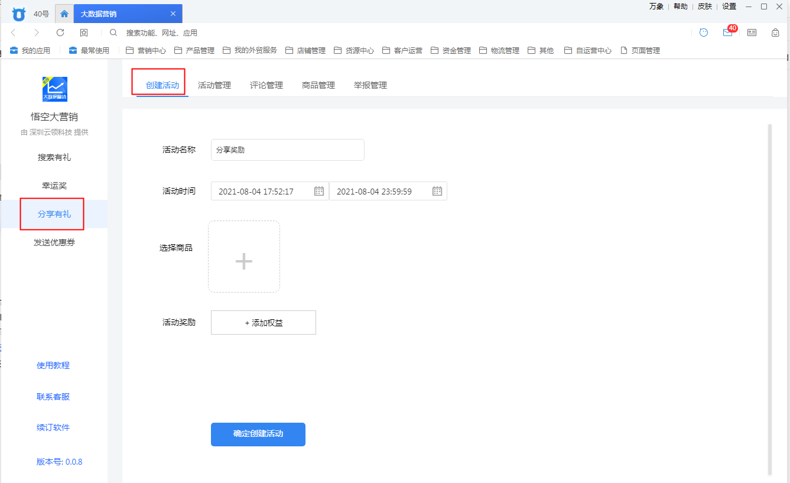Screen dimensions: 790x483
Task: Switch to the 活动管理 tab
Action: 214,85
